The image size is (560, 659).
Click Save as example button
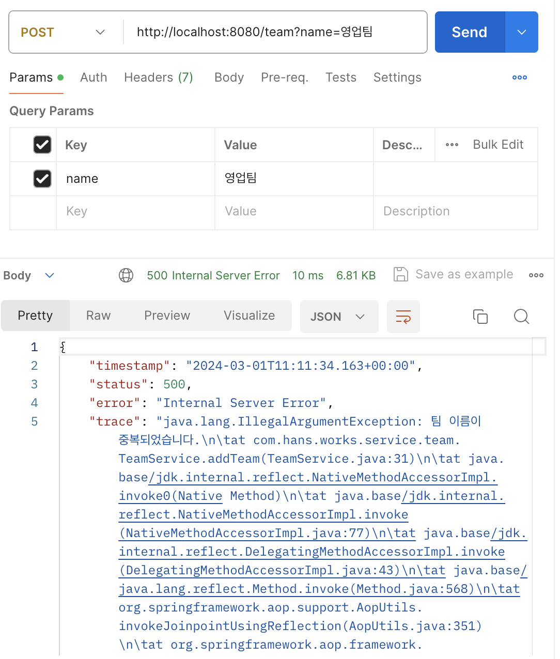[454, 274]
